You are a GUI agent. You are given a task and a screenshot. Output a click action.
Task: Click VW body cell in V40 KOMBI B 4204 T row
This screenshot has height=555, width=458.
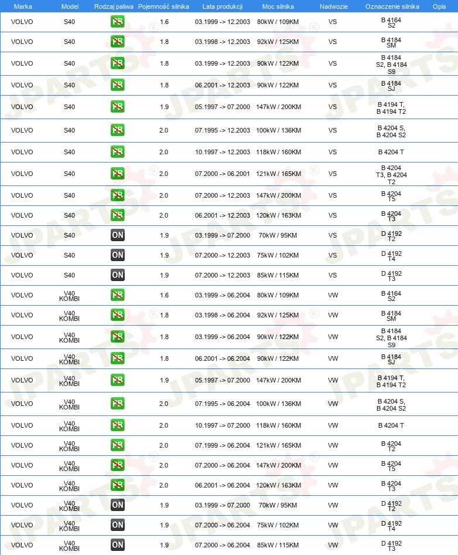(333, 425)
